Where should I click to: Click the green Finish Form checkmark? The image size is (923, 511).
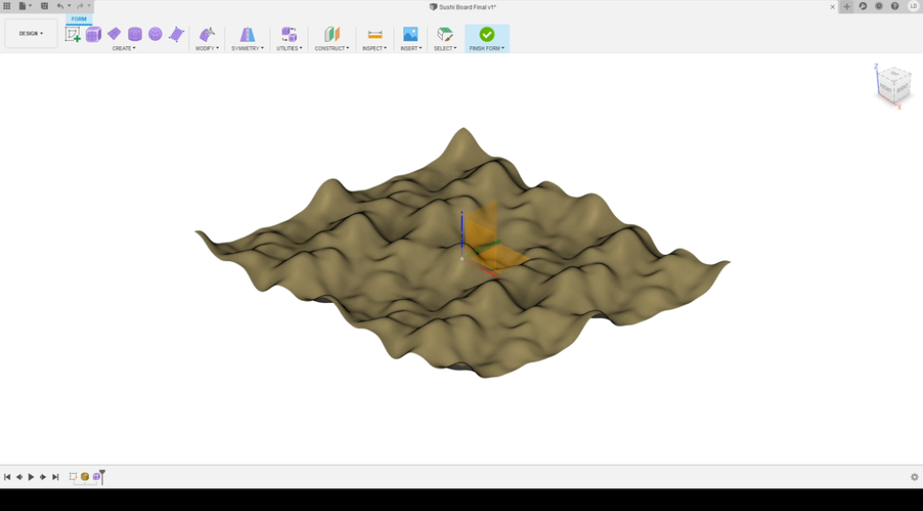pyautogui.click(x=487, y=35)
